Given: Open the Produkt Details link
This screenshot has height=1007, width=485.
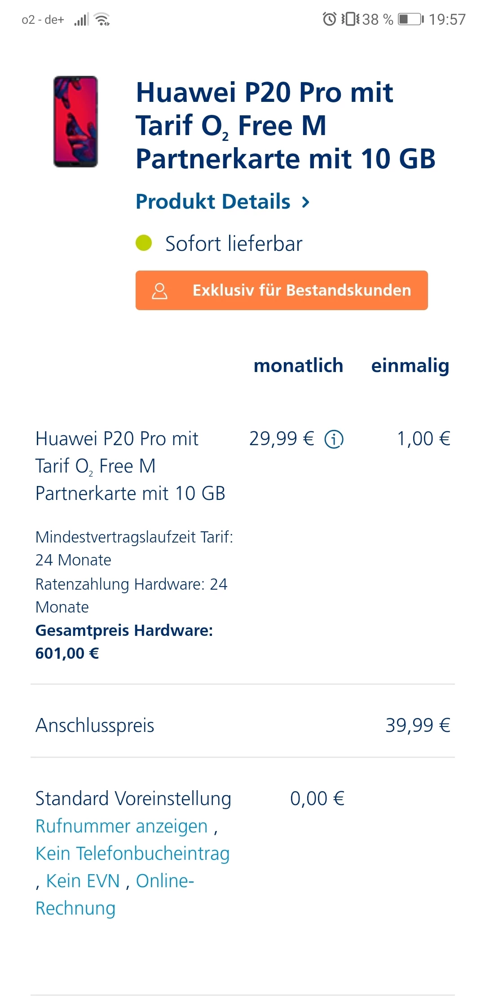Looking at the screenshot, I should [213, 201].
